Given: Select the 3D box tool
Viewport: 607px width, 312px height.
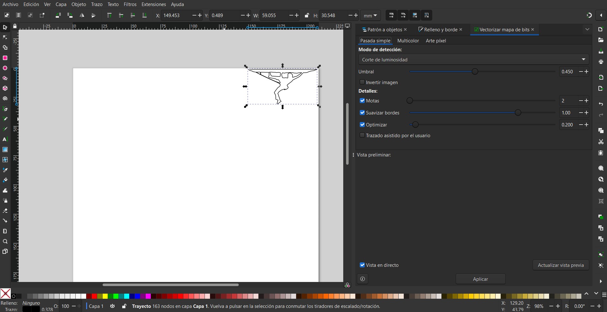Looking at the screenshot, I should pyautogui.click(x=5, y=88).
